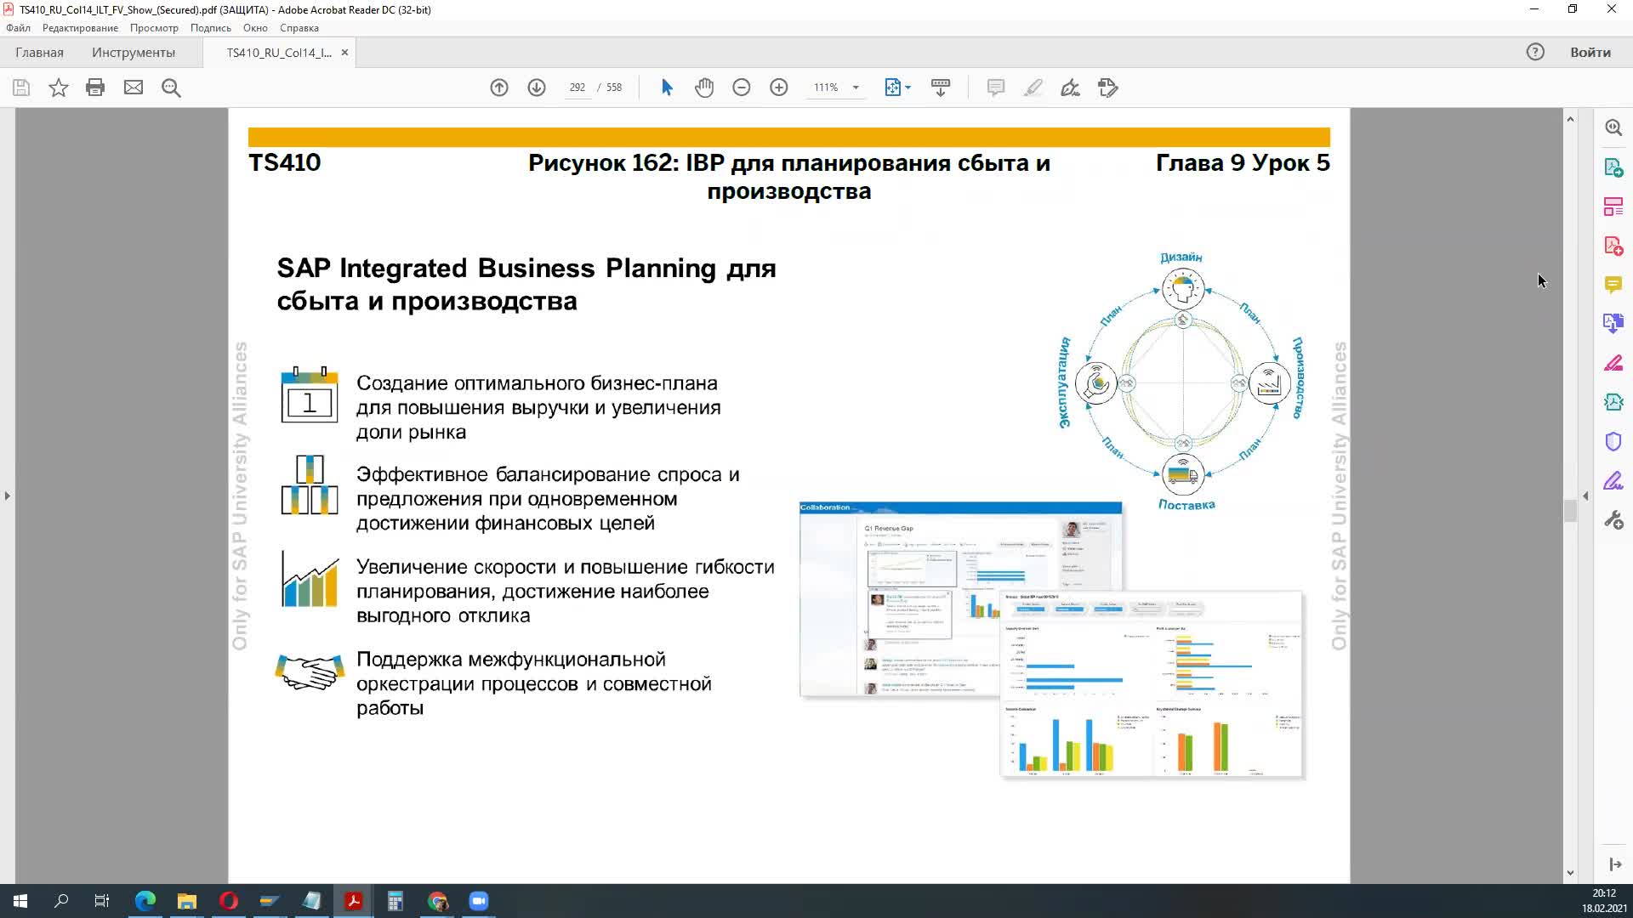Image resolution: width=1633 pixels, height=918 pixels.
Task: Activate the hand pan tool
Action: (704, 88)
